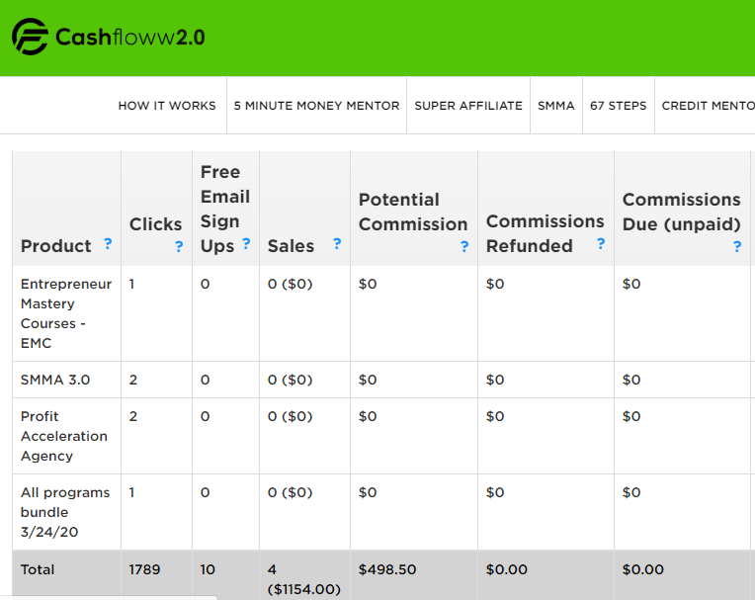The width and height of the screenshot is (755, 600).
Task: Click commissions refunded for Entrepreneur Mastery Courses
Action: pyautogui.click(x=495, y=284)
